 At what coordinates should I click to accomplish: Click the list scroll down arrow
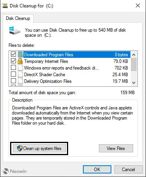point(134,82)
